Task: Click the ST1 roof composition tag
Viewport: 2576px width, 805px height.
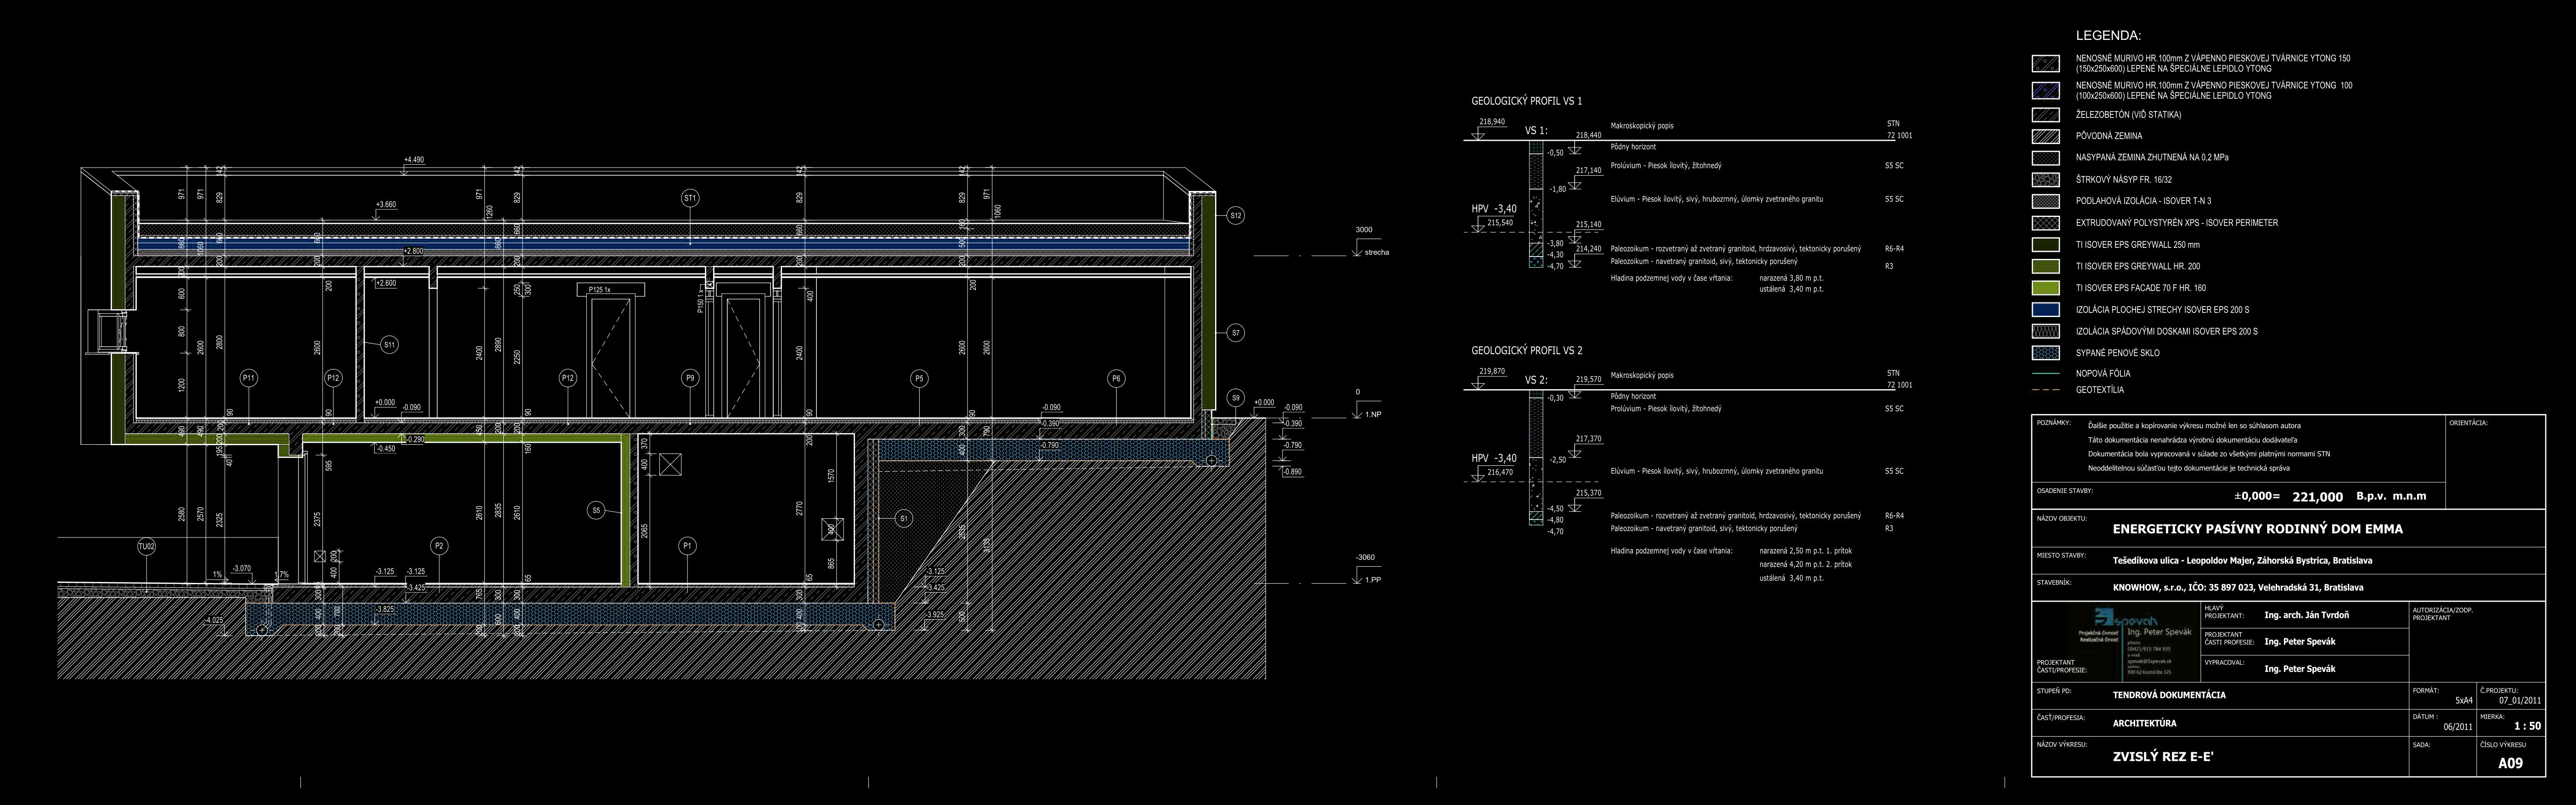Action: pyautogui.click(x=690, y=198)
